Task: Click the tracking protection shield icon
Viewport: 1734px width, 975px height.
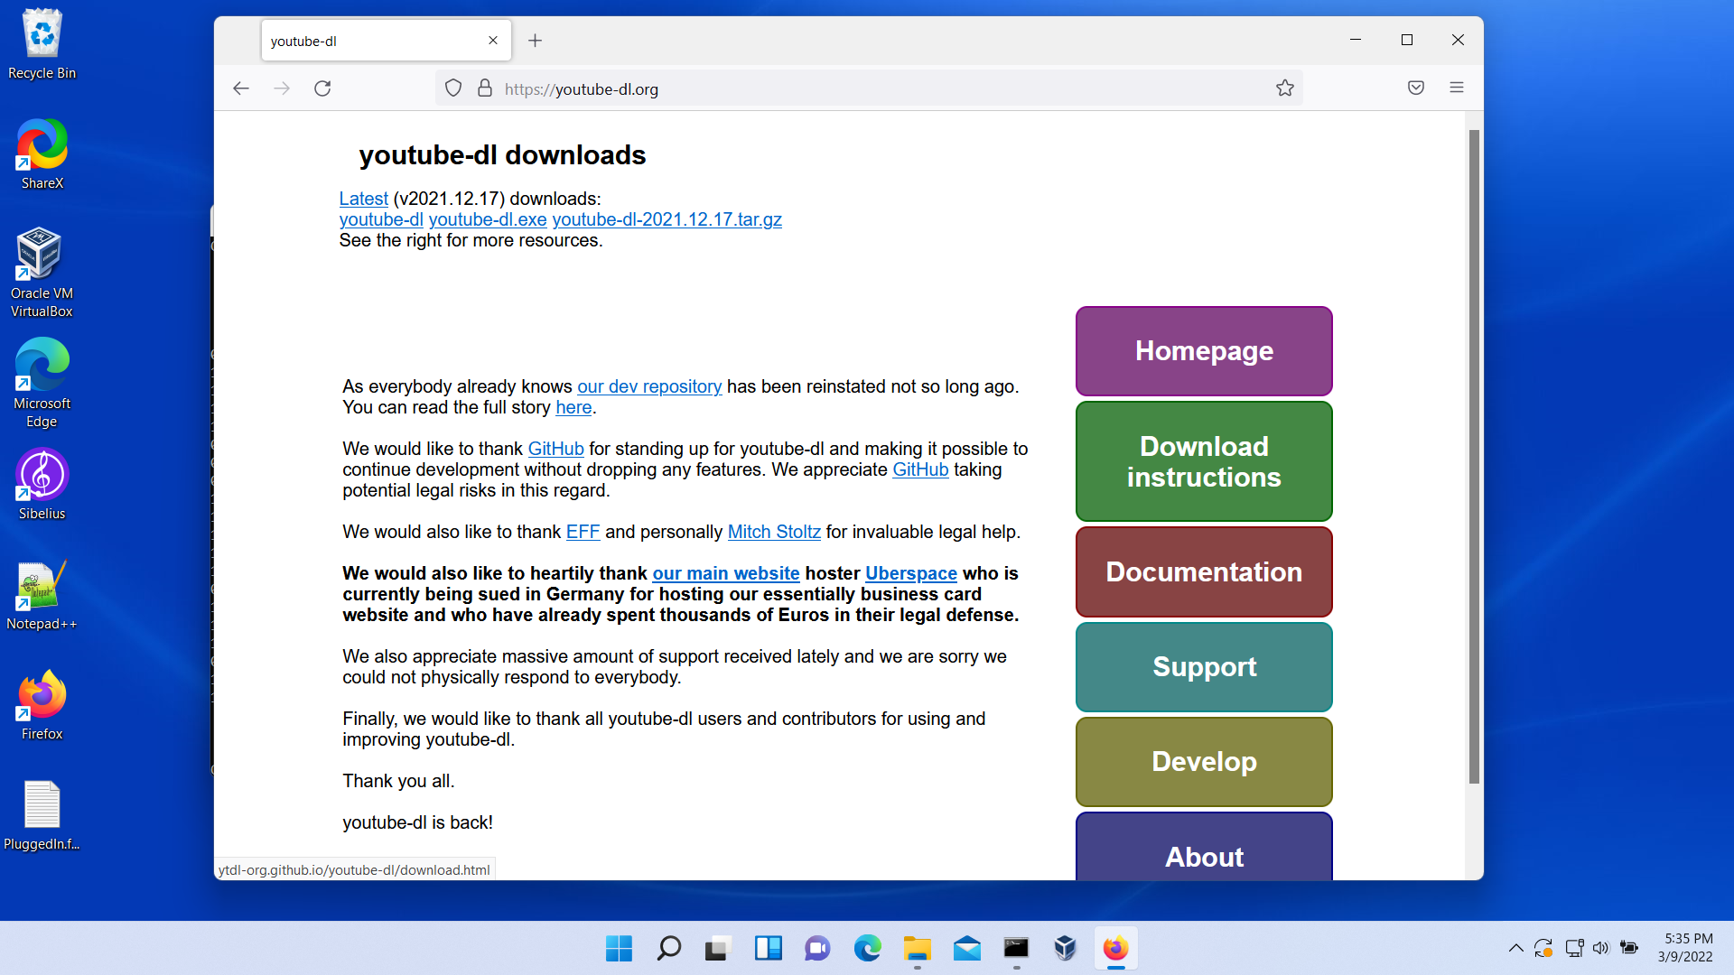Action: coord(453,88)
